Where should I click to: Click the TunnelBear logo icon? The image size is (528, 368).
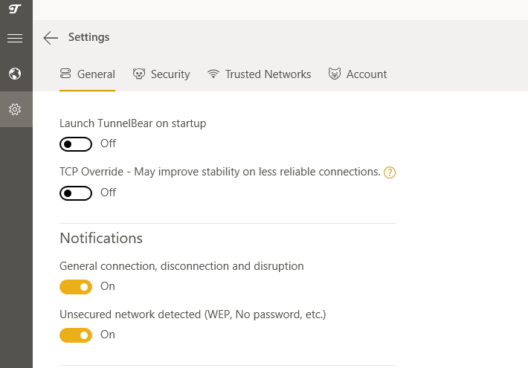click(15, 9)
